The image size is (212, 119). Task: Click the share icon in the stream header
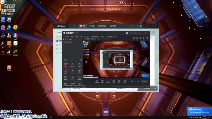click(x=147, y=38)
